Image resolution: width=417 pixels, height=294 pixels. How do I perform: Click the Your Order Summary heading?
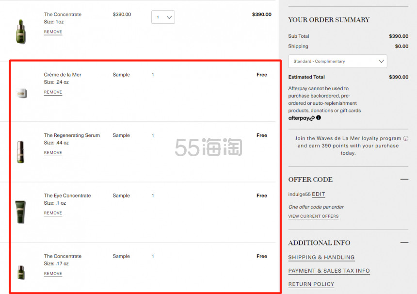pos(329,20)
